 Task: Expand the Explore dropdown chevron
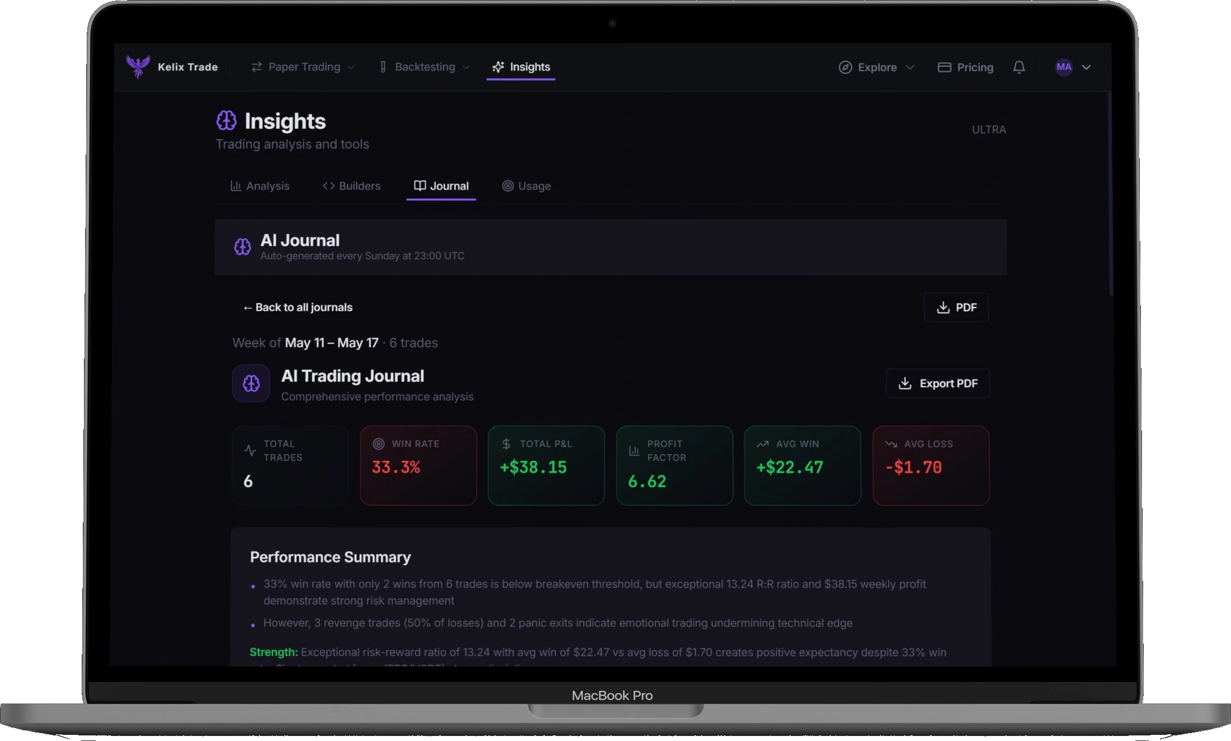coord(910,67)
